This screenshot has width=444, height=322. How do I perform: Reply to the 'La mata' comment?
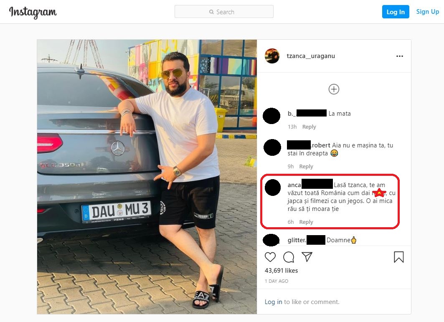[x=309, y=127]
